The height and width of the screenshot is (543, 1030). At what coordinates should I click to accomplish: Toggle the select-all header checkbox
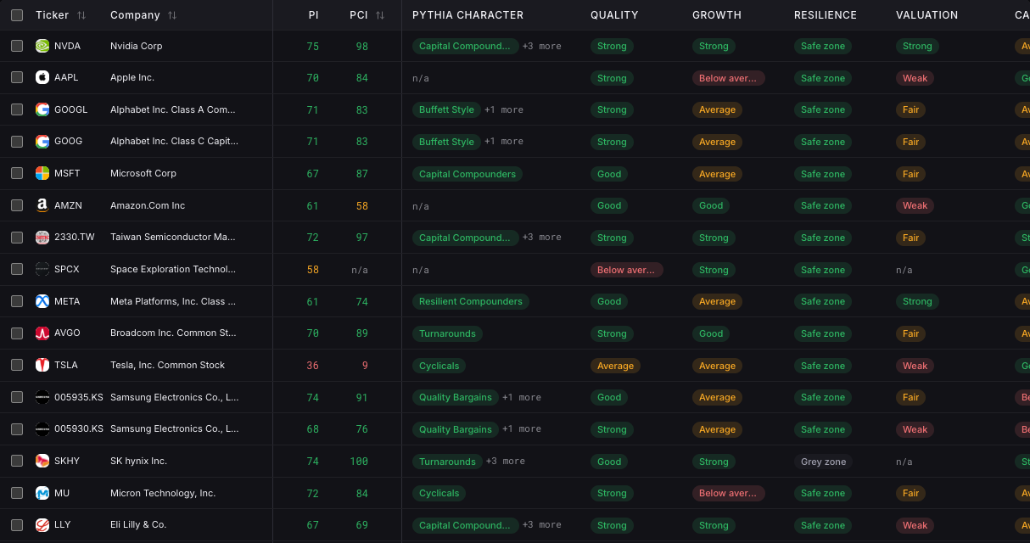[x=17, y=15]
